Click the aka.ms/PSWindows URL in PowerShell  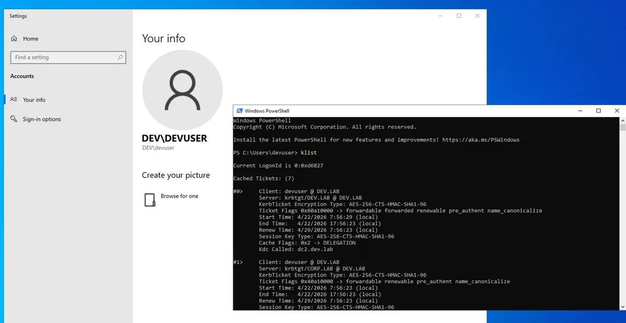point(480,140)
